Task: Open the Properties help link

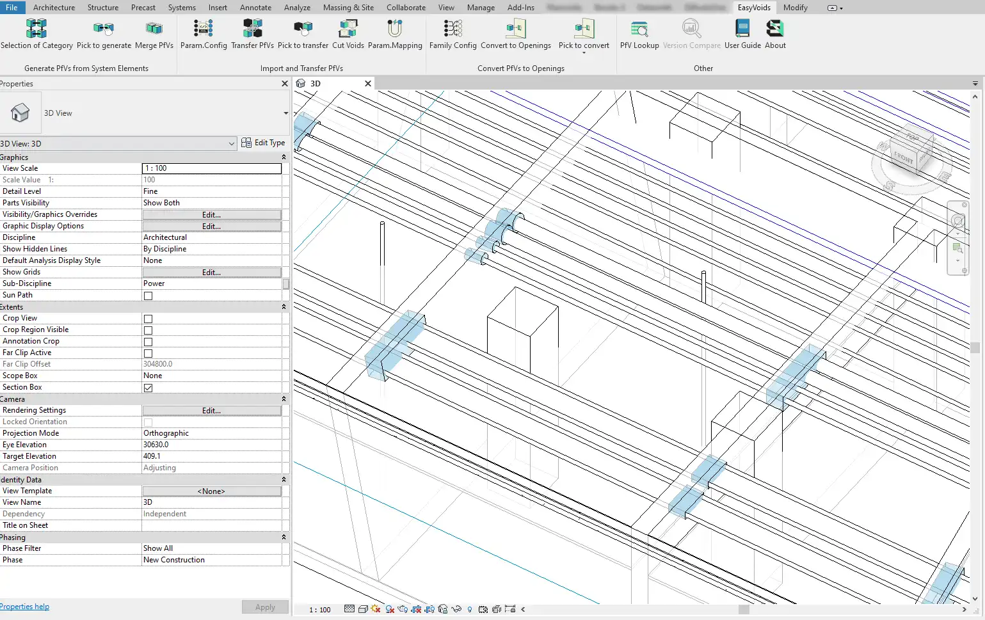Action: pyautogui.click(x=24, y=607)
